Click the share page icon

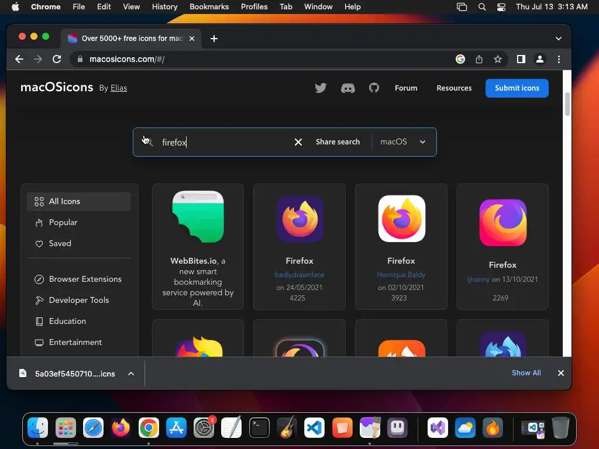pos(479,59)
